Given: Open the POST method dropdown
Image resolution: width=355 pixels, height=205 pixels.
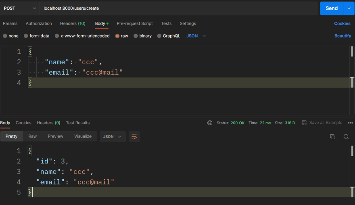Looking at the screenshot, I should pyautogui.click(x=20, y=8).
